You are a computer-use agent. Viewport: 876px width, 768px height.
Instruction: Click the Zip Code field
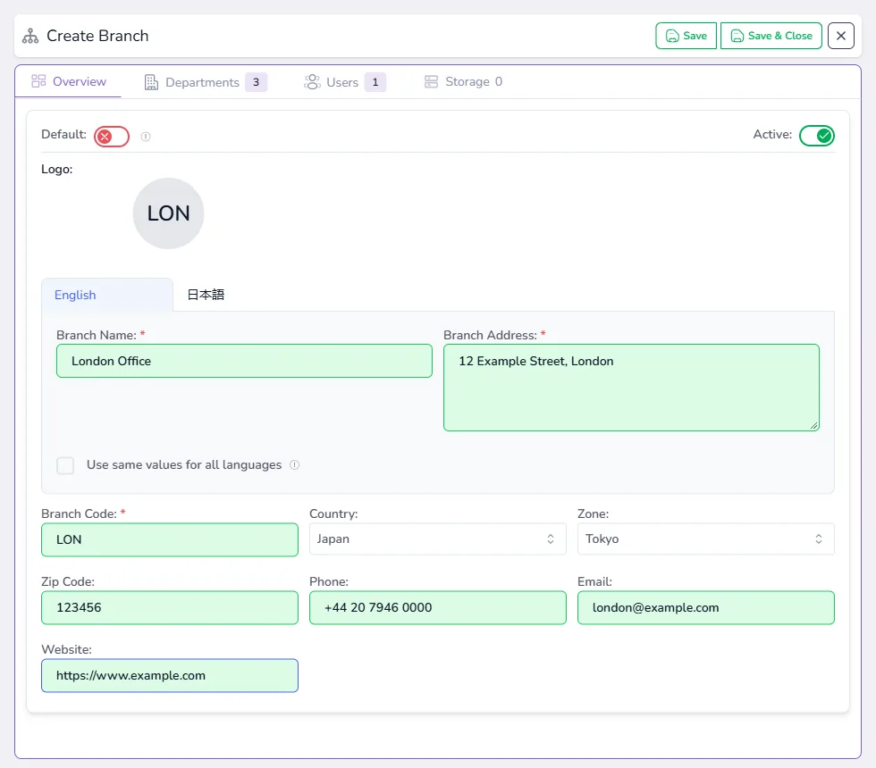coord(170,607)
